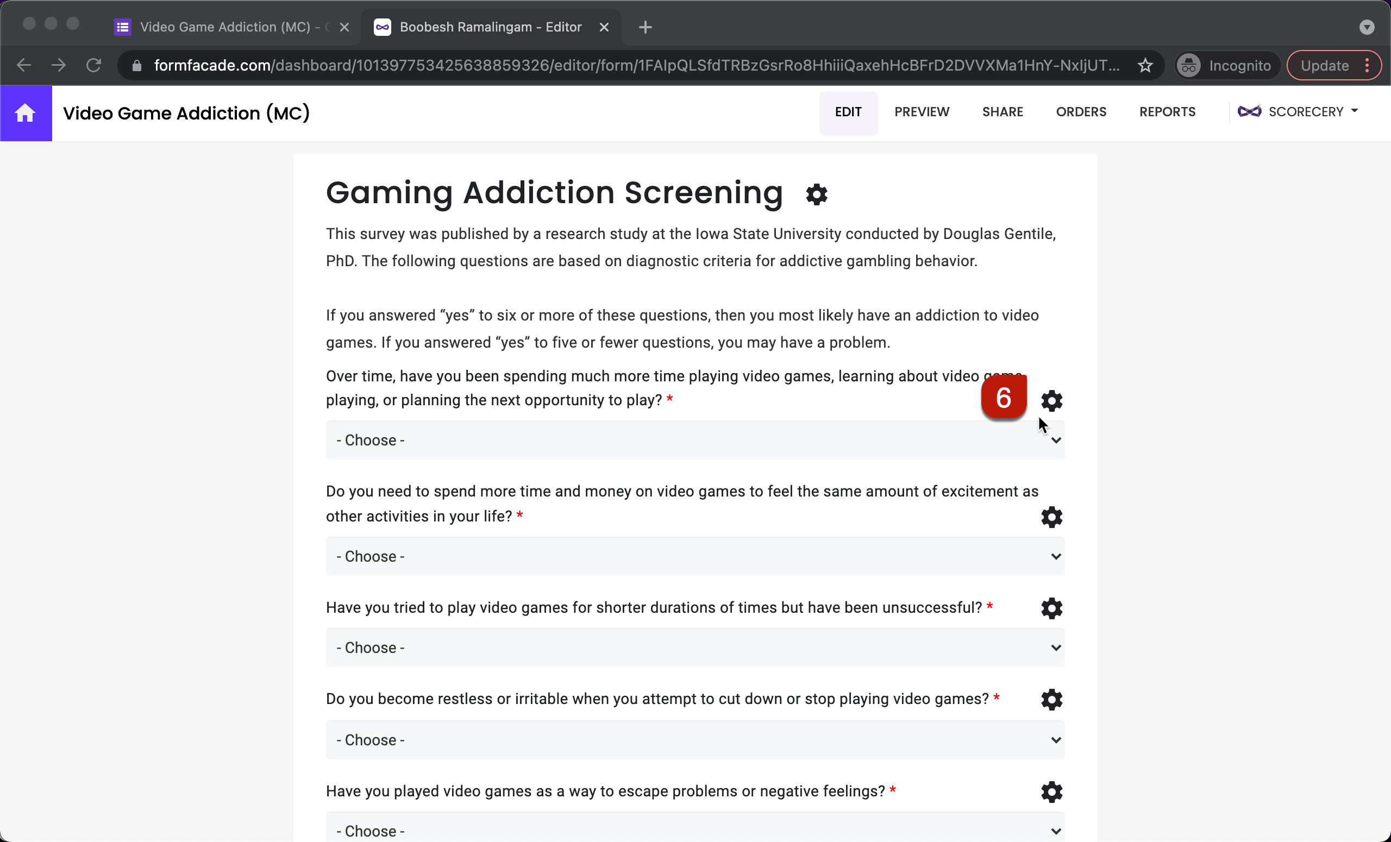Open gear settings for the restless or irritable question
Image resolution: width=1391 pixels, height=842 pixels.
pos(1051,699)
